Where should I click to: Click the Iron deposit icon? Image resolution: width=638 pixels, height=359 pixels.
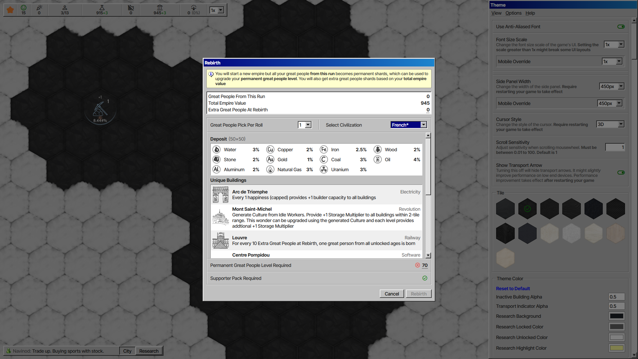[x=324, y=150]
